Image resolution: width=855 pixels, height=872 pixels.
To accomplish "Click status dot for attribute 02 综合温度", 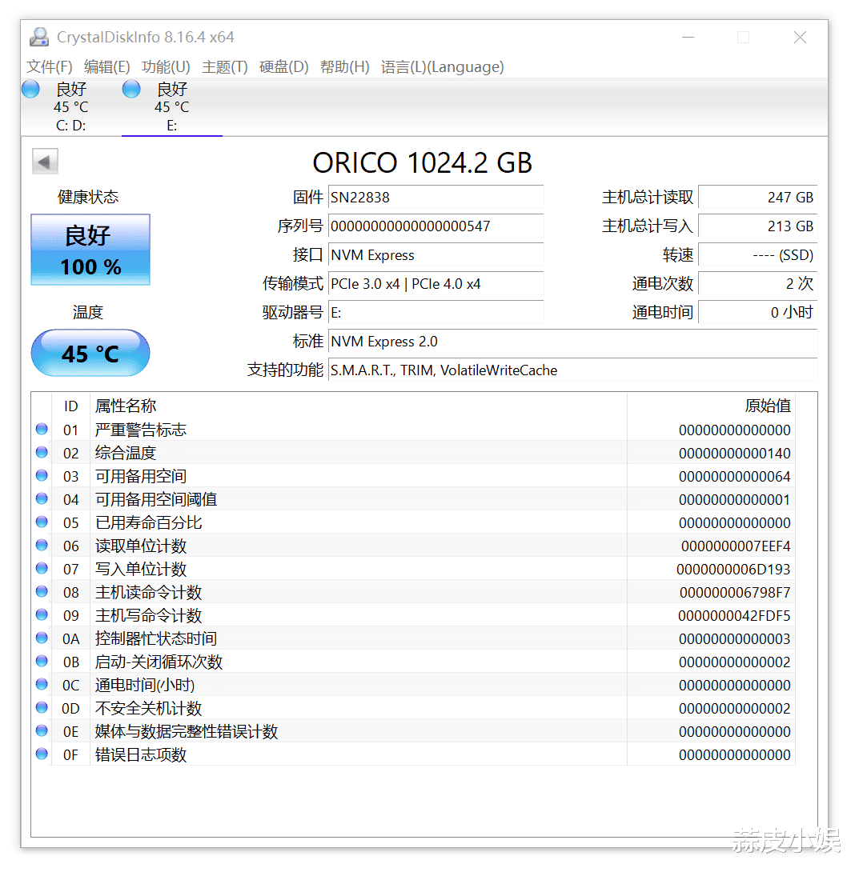I will [x=42, y=453].
